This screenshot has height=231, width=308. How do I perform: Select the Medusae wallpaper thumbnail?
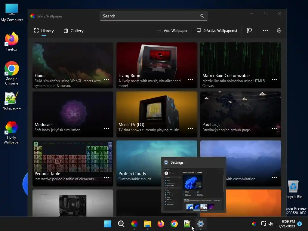(x=73, y=114)
